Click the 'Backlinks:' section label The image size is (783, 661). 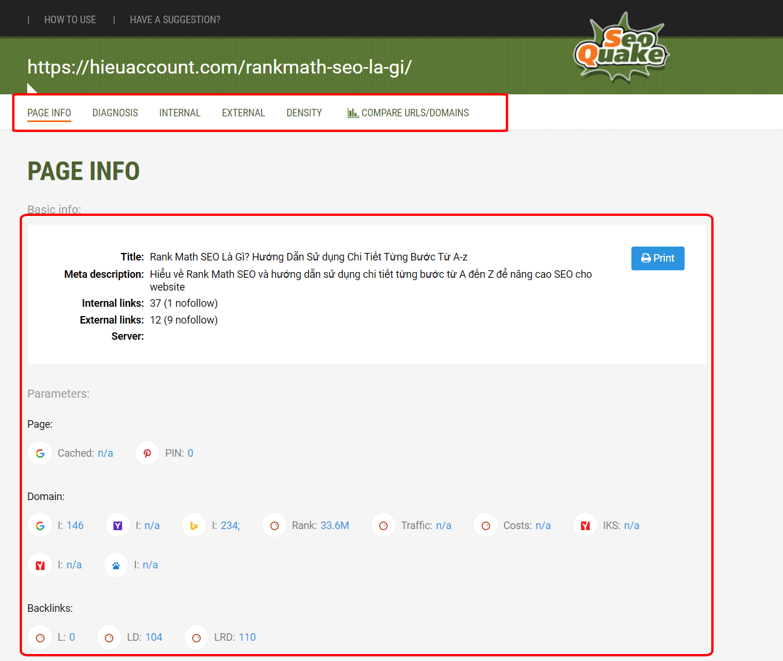[50, 608]
